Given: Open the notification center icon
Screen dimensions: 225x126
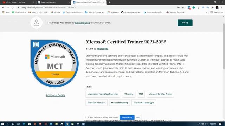Looking at the screenshot, I should [x=220, y=124].
